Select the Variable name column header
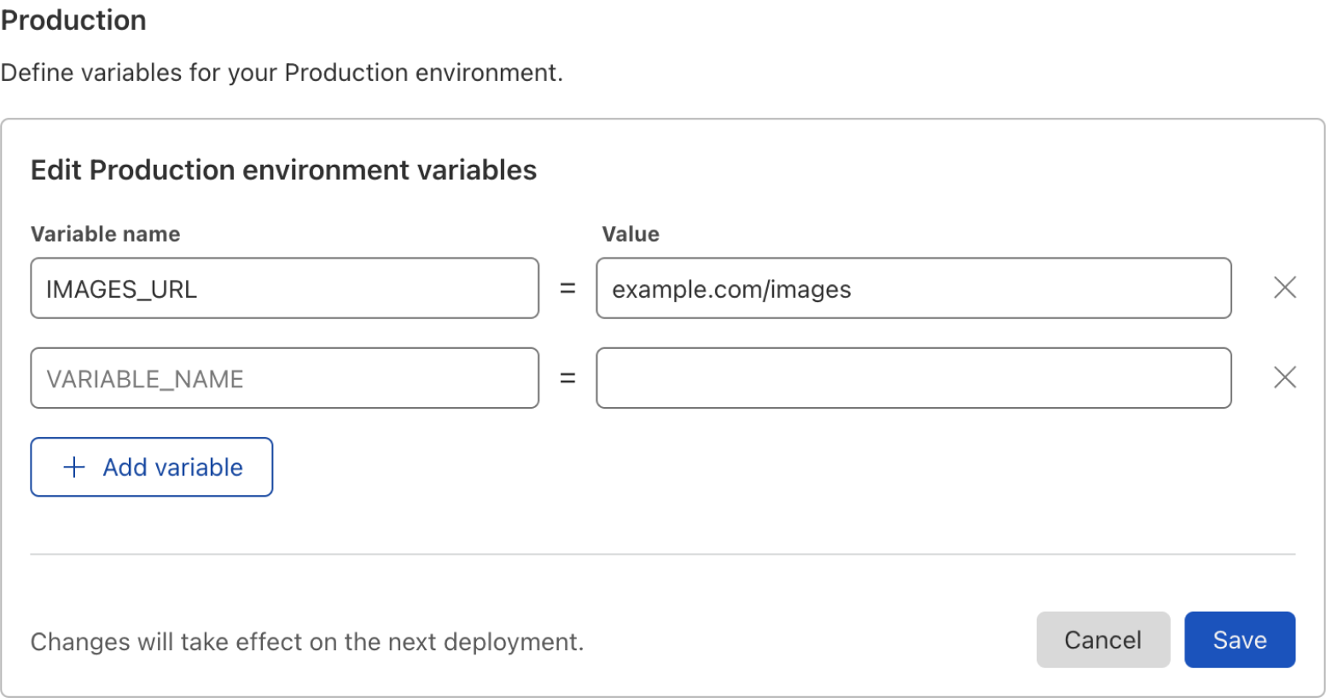This screenshot has width=1326, height=698. pos(105,233)
